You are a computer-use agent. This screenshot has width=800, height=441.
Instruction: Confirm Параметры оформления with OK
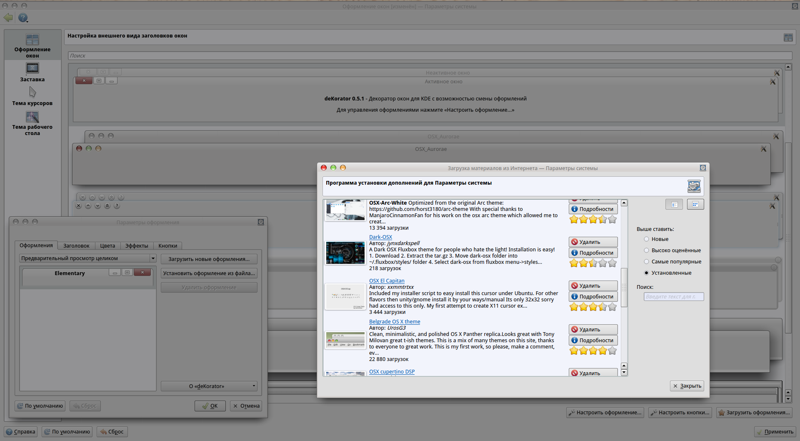click(210, 406)
